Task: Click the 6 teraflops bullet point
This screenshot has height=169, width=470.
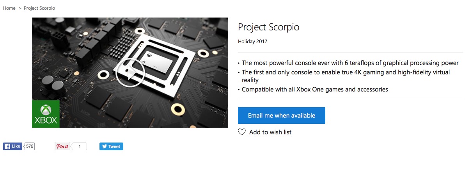Action: (x=350, y=63)
